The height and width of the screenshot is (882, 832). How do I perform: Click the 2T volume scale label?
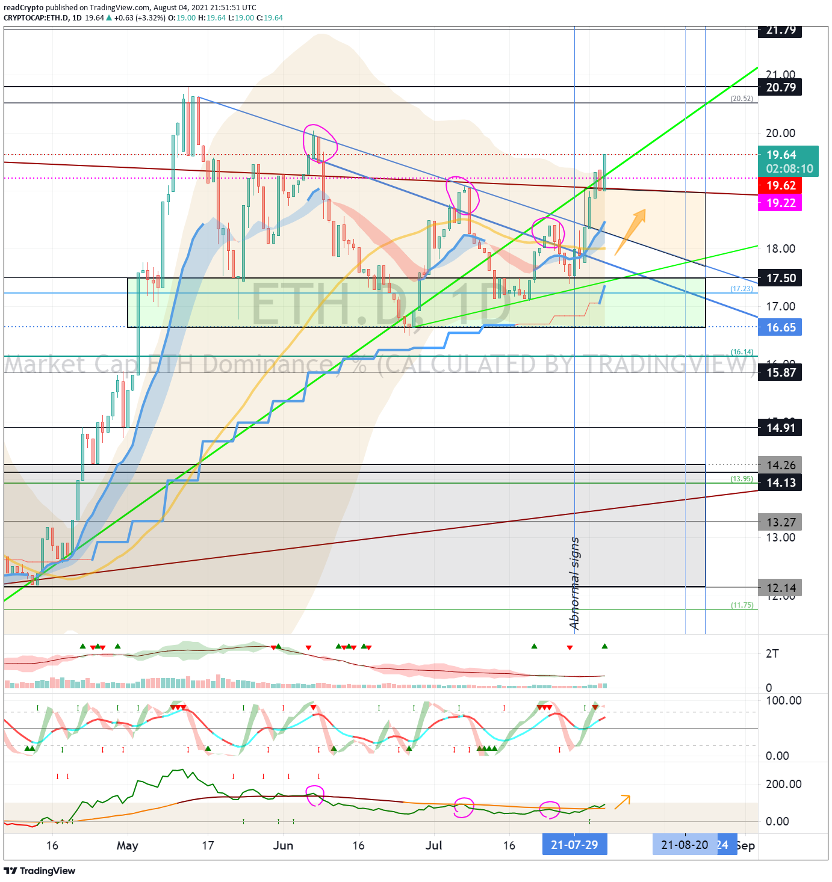pos(772,653)
